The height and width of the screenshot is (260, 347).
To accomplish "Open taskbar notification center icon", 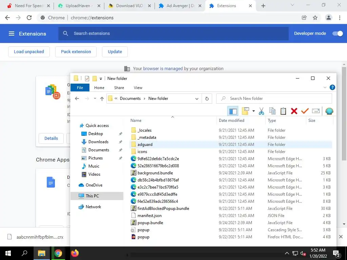I will click(x=336, y=254).
